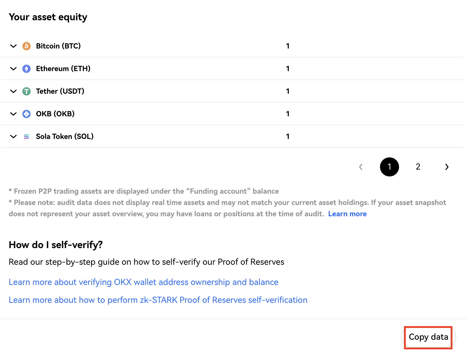Image resolution: width=466 pixels, height=351 pixels.
Task: Click the Tether coin icon
Action: click(x=26, y=91)
